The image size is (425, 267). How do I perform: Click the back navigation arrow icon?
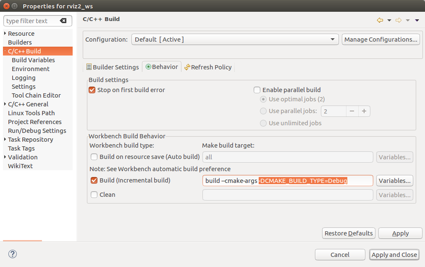(x=380, y=20)
